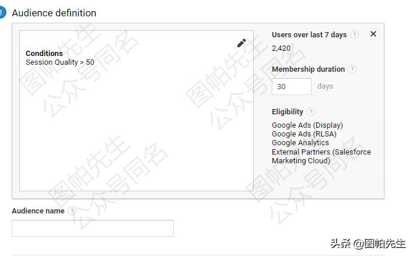The height and width of the screenshot is (256, 413).
Task: Click the Membership duration days field
Action: click(x=291, y=86)
